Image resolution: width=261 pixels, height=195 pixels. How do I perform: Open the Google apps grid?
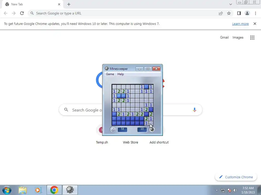click(x=252, y=38)
